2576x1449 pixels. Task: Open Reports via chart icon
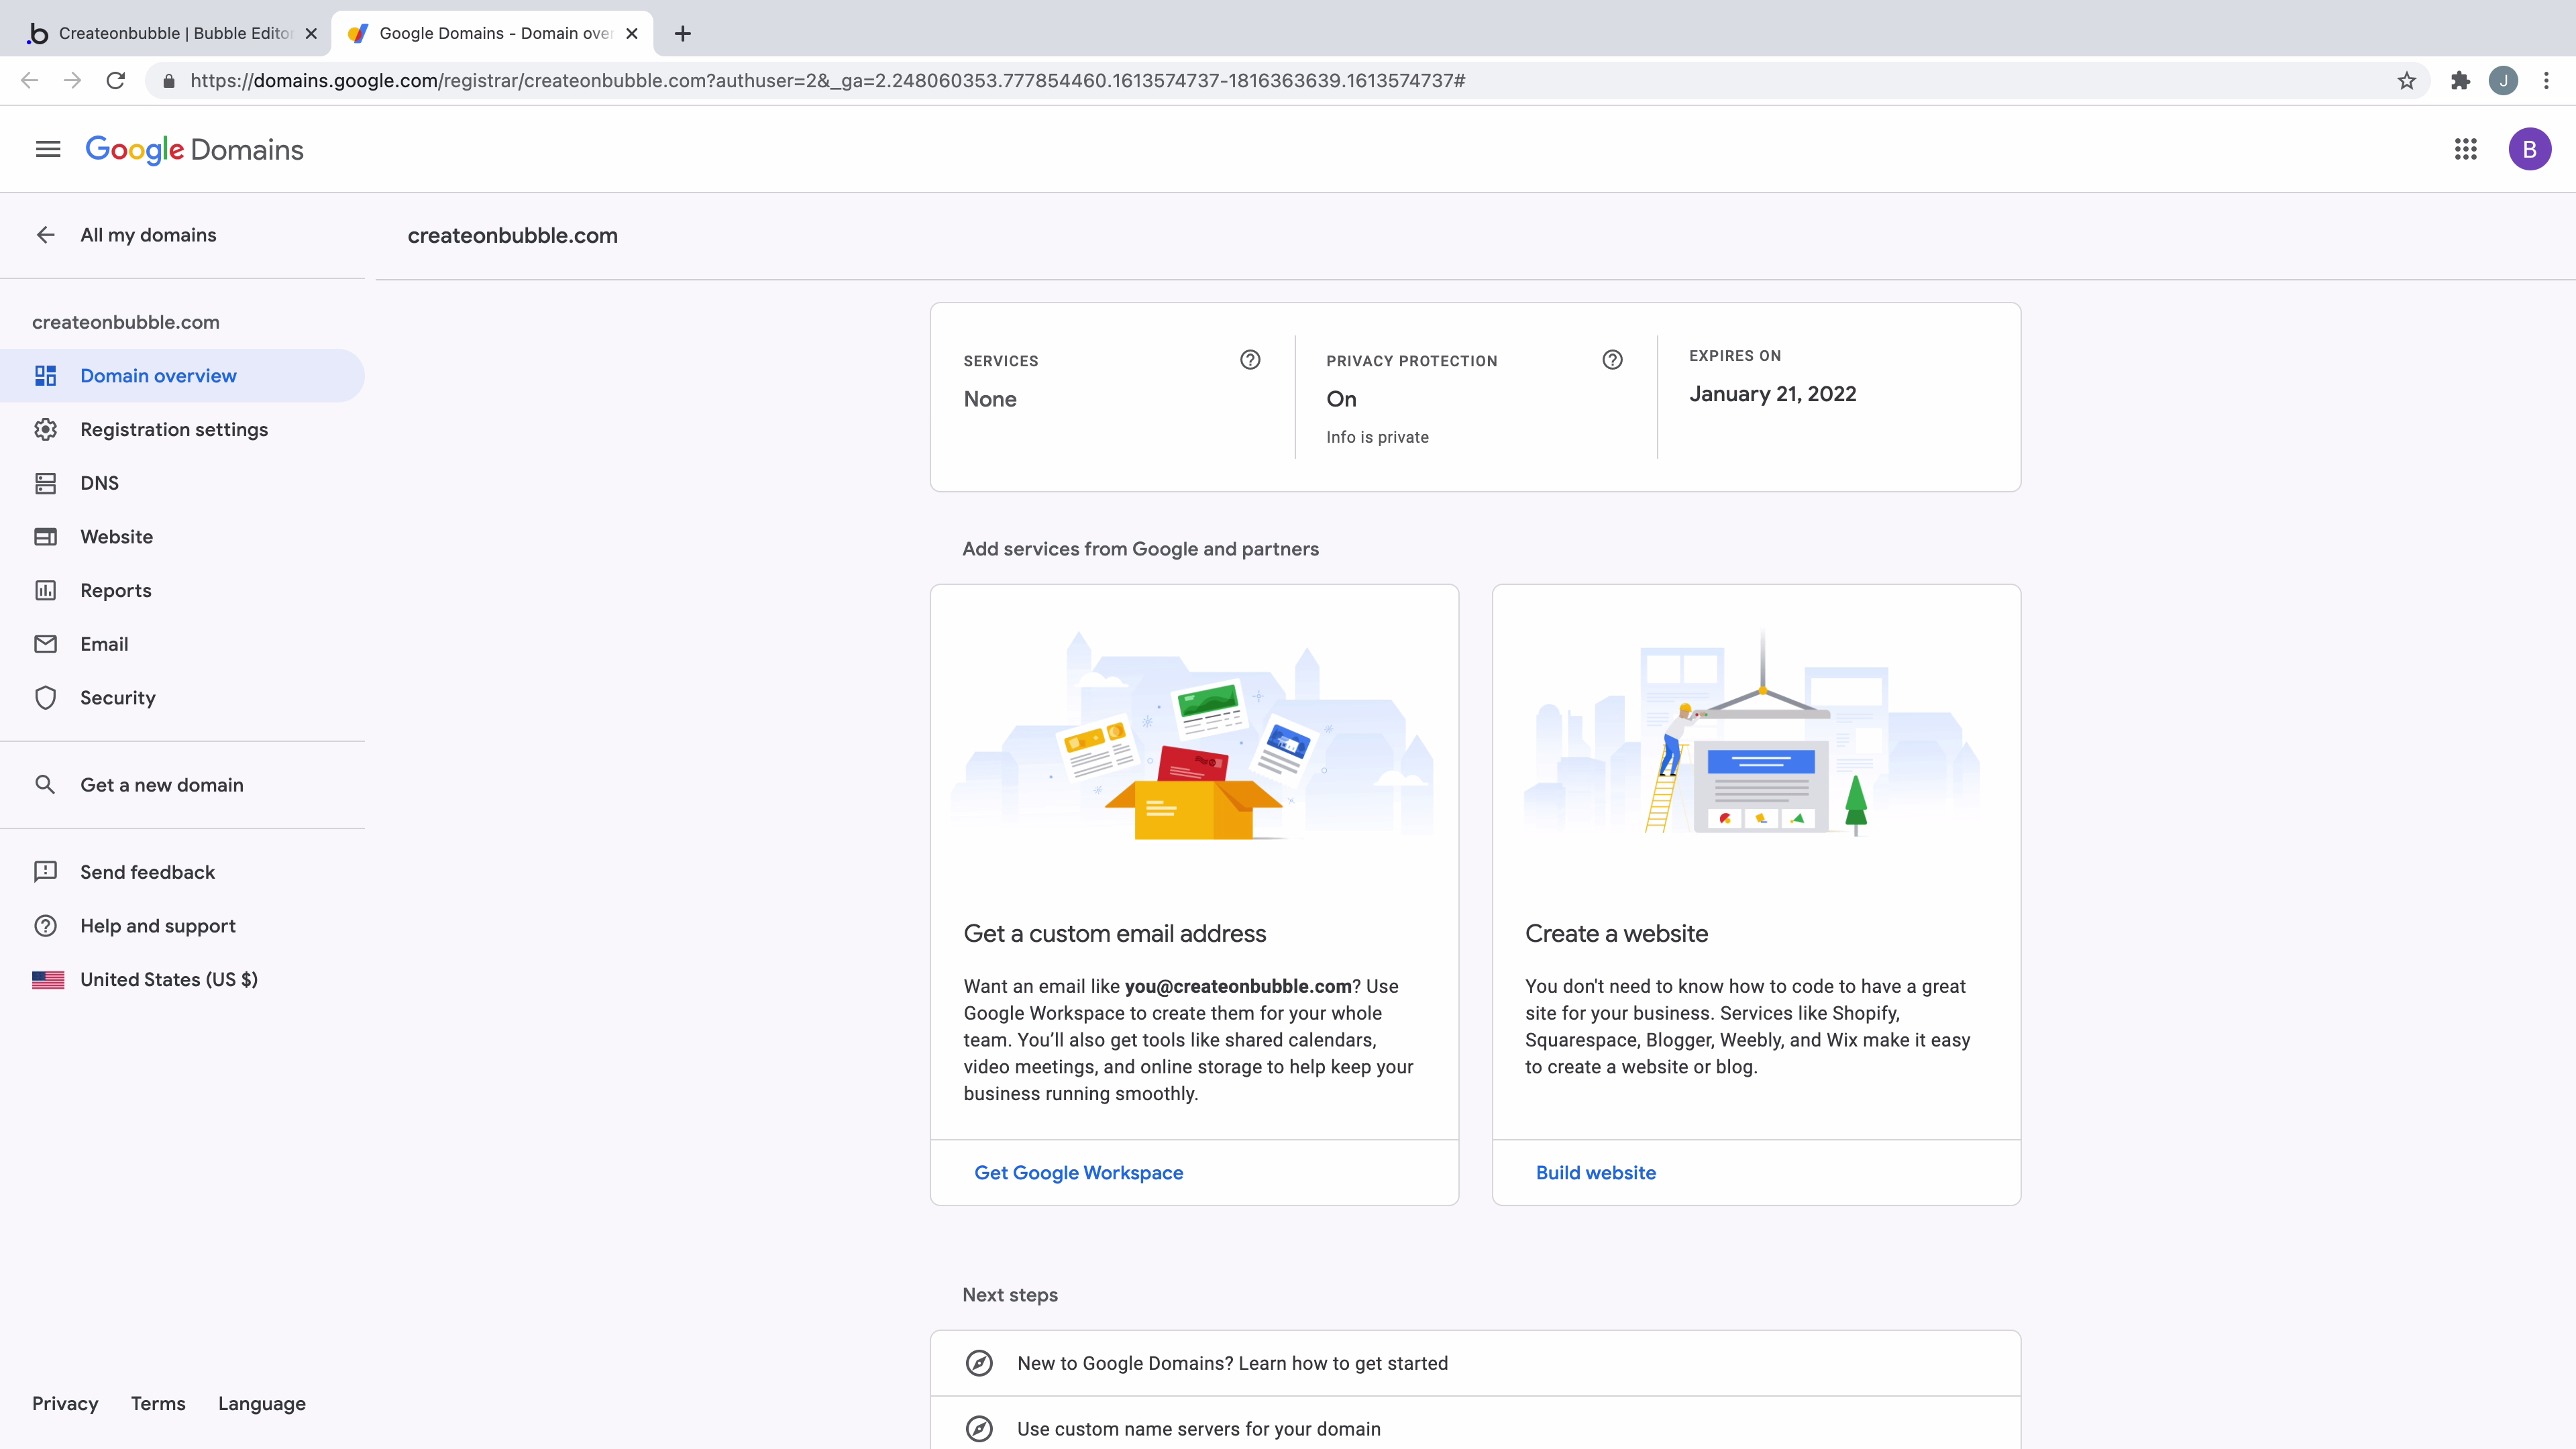tap(46, 590)
